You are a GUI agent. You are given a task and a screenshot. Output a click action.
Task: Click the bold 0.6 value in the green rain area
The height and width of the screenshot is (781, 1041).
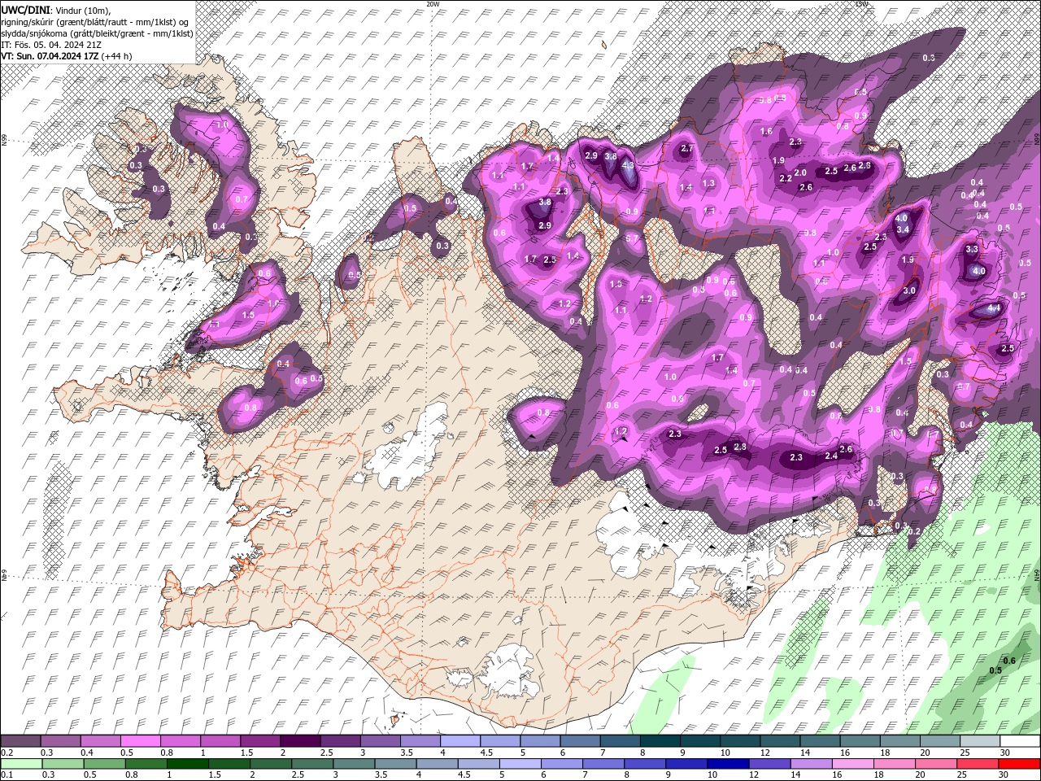click(1009, 661)
